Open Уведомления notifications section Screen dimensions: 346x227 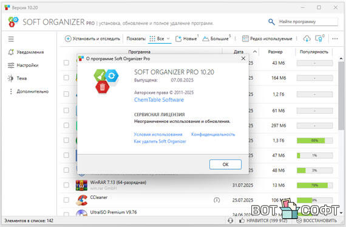coord(26,52)
